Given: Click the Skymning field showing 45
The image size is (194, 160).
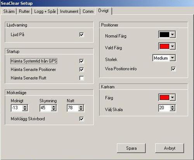Looking at the screenshot, I should 45,108.
